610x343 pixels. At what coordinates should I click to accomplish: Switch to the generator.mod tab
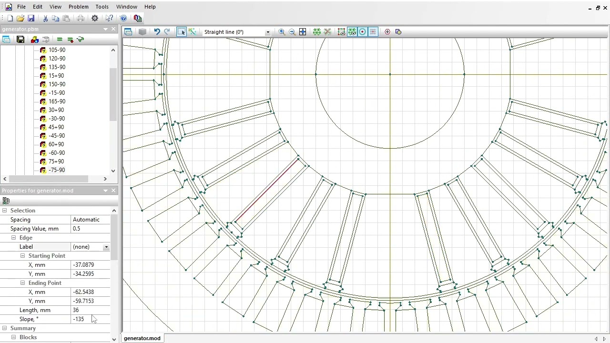tap(142, 338)
